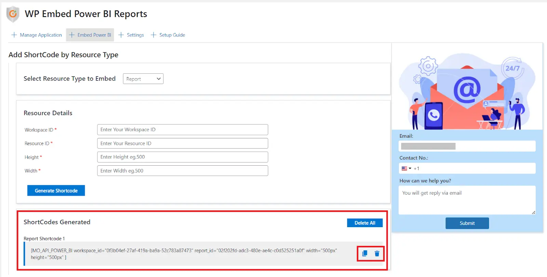547x277 pixels.
Task: Click plus icon beside Manage Application
Action: coord(14,35)
